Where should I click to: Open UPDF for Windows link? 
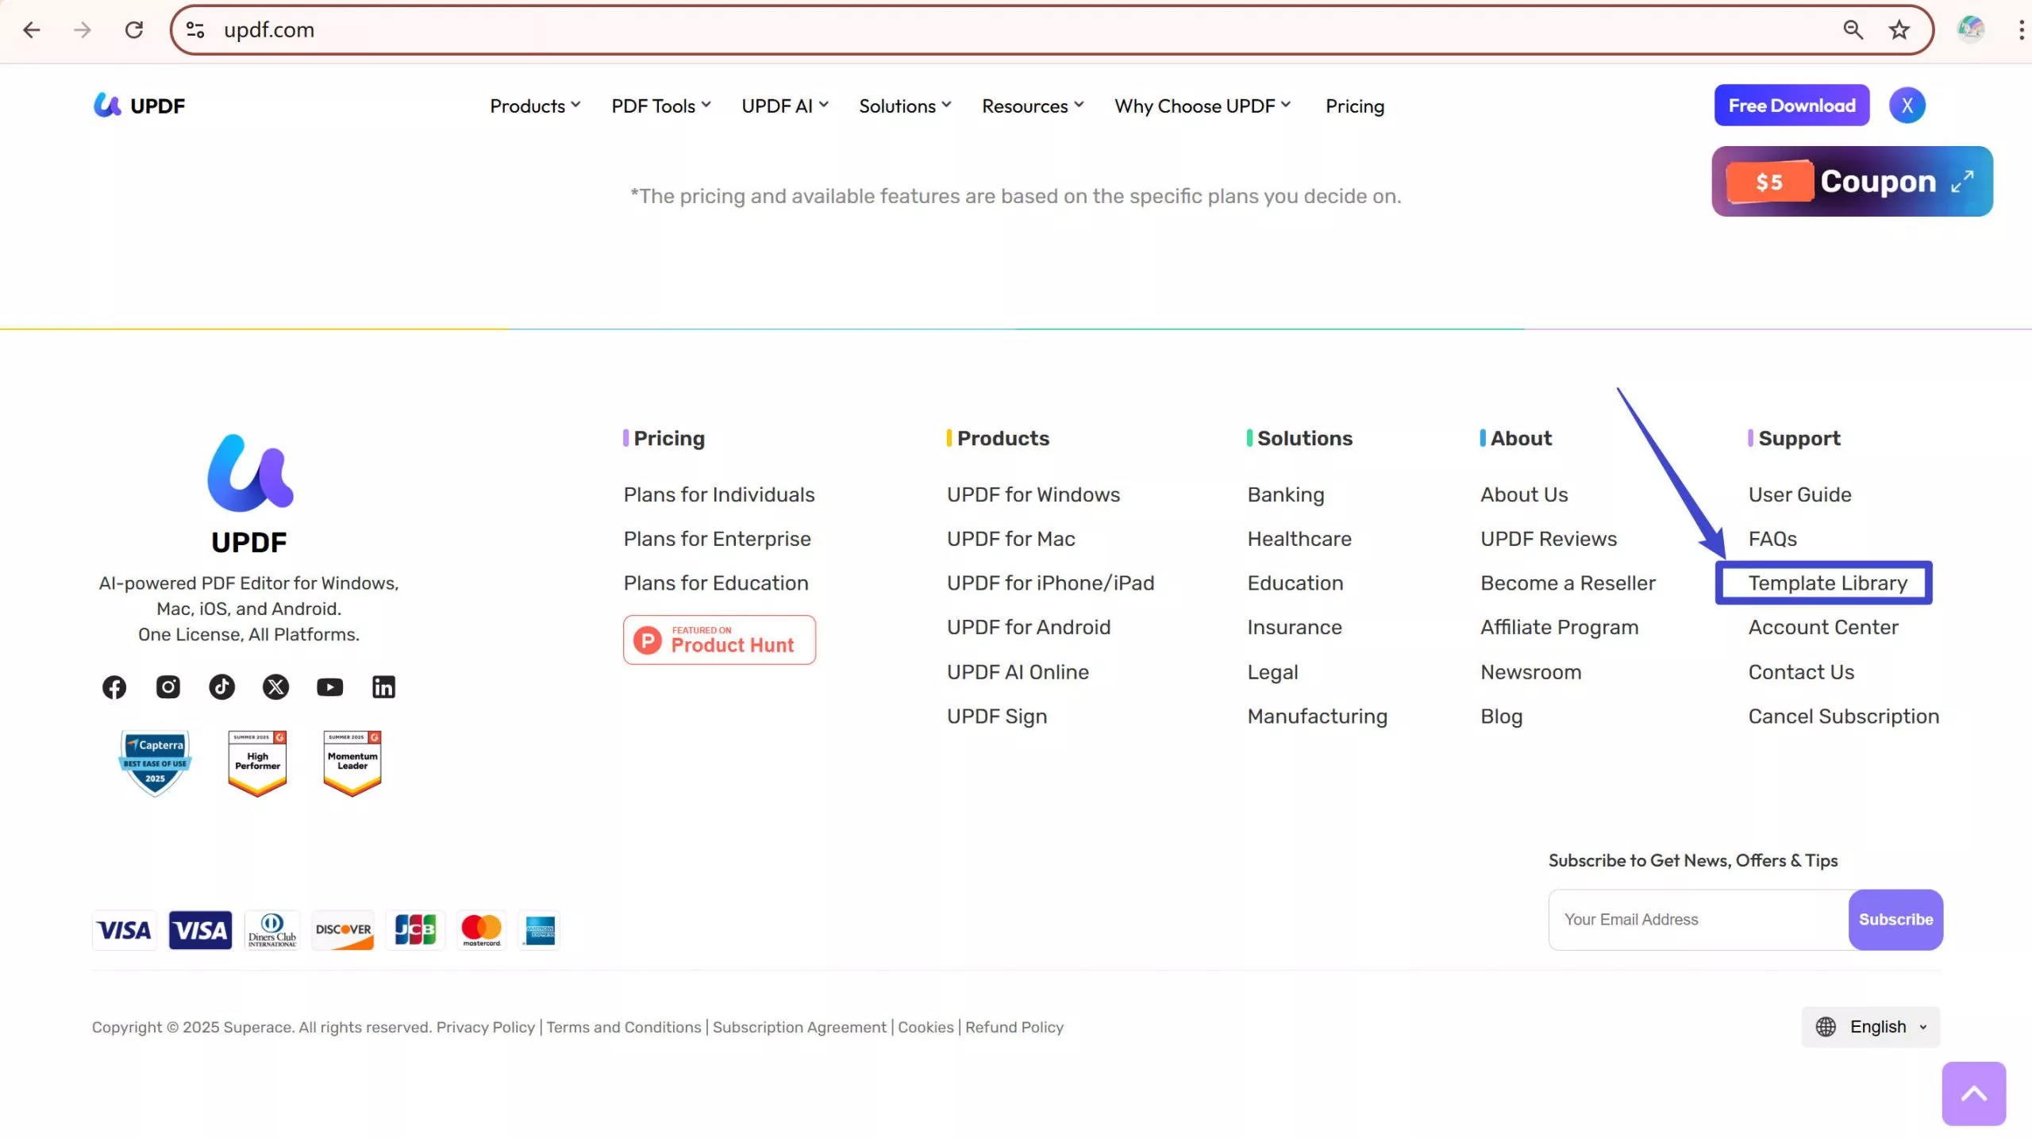[x=1033, y=494]
